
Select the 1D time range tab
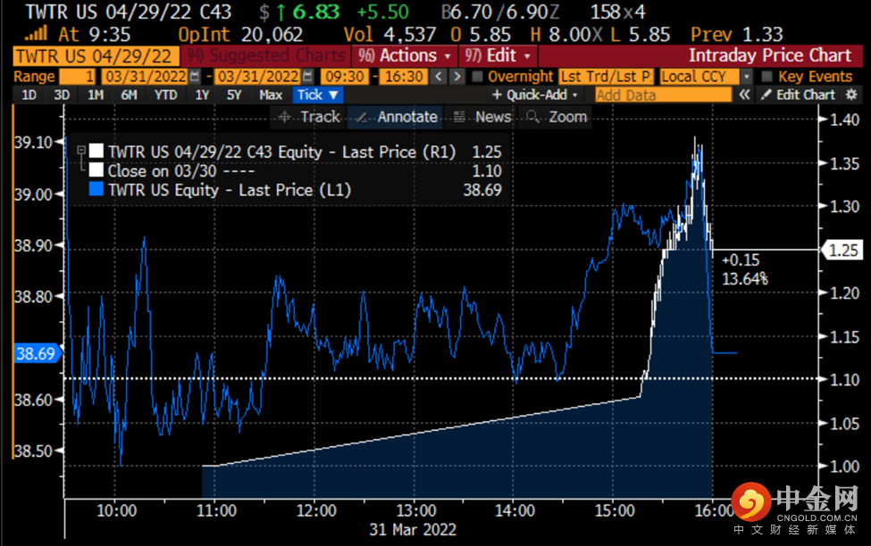coord(29,95)
